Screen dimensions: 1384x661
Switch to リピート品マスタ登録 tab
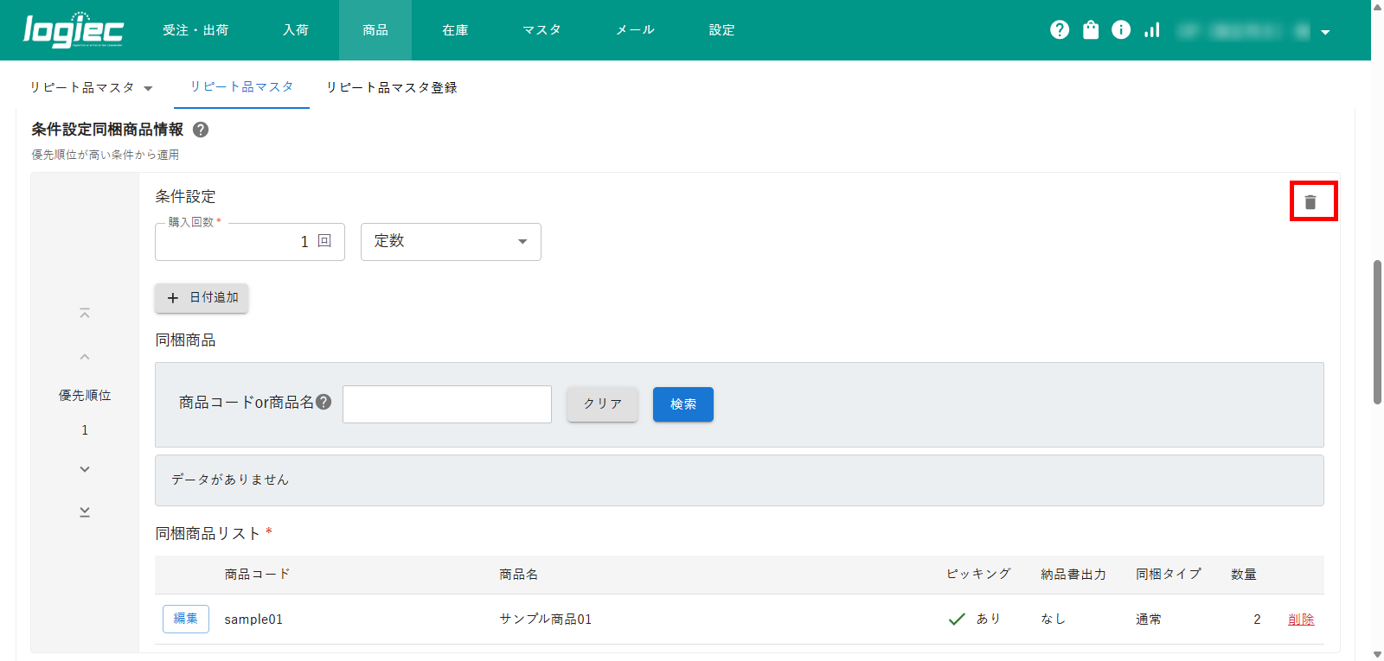click(x=391, y=88)
